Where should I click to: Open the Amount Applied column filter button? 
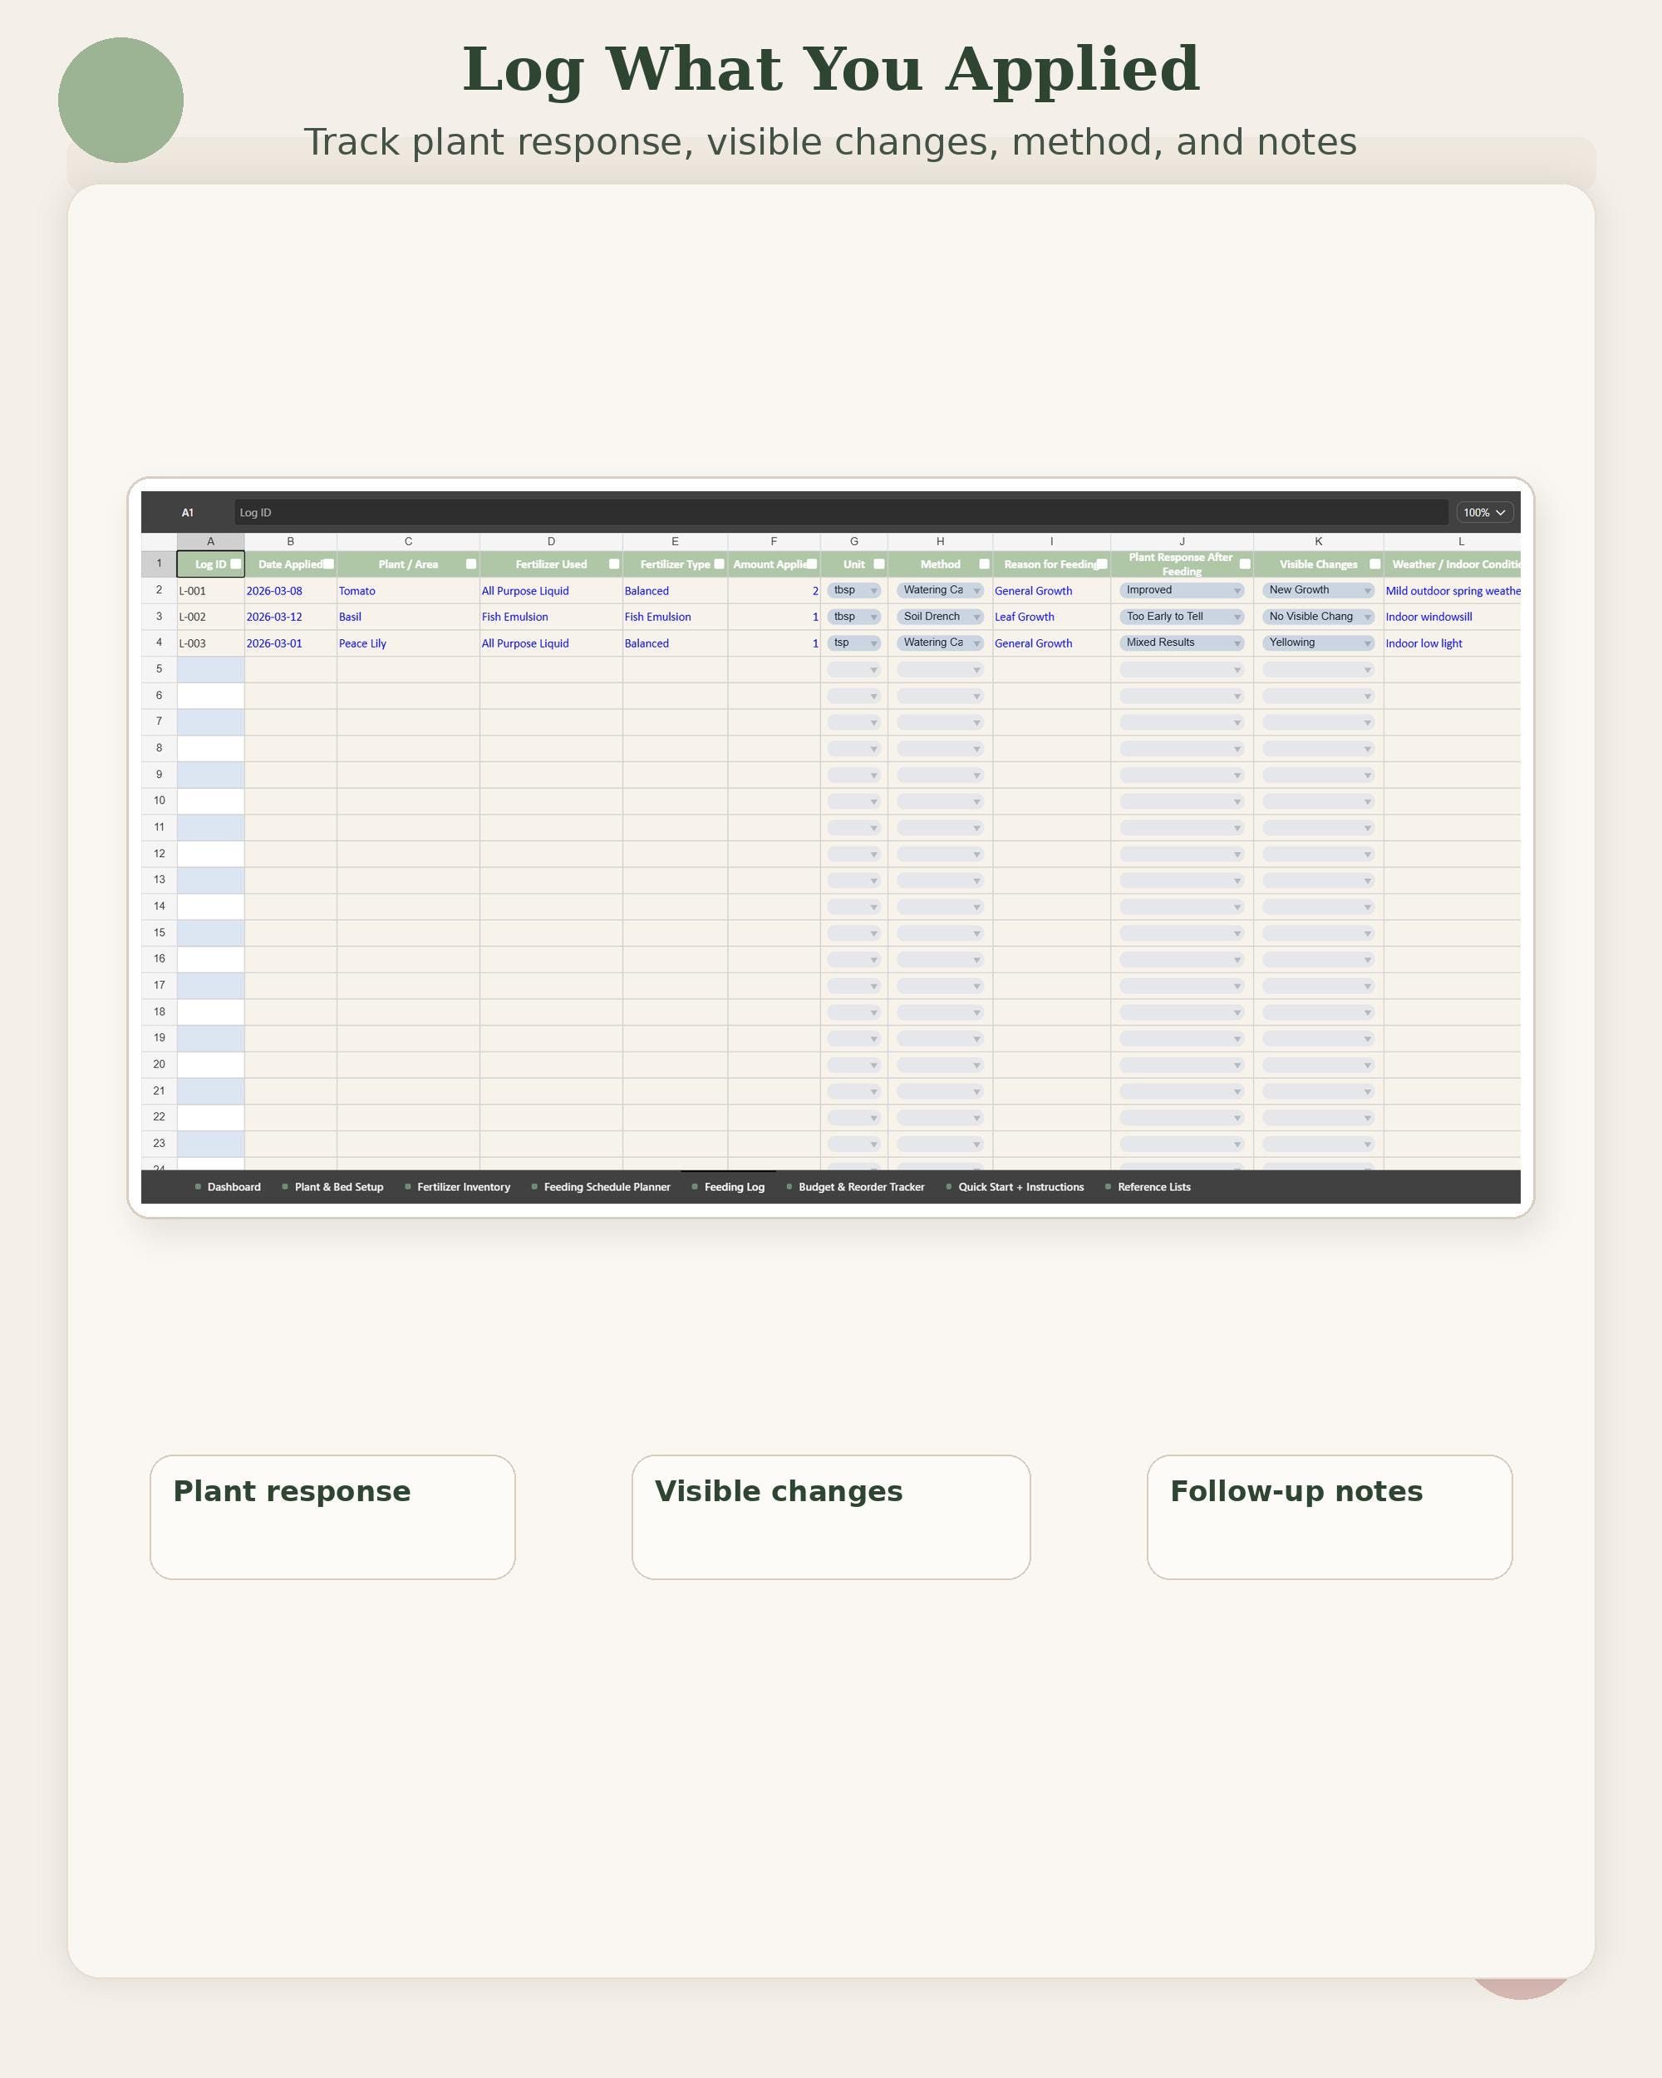tap(811, 564)
